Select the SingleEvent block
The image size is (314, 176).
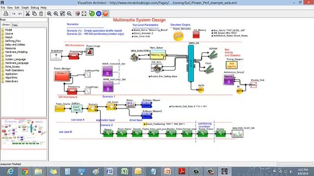coord(56,56)
